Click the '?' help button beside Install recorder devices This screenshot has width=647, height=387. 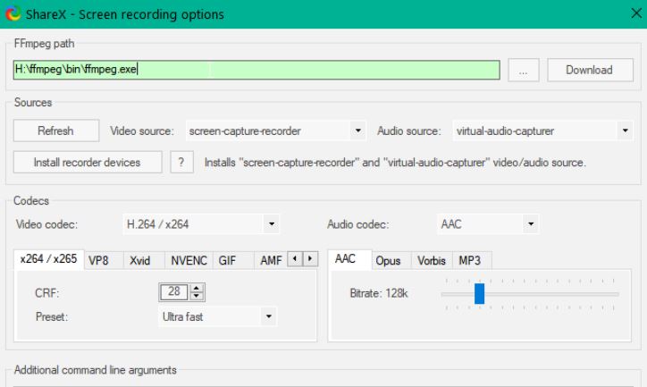pos(181,162)
